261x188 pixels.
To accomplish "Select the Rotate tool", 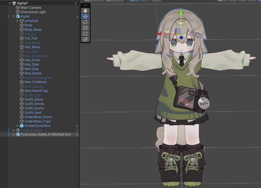I will [85, 22].
